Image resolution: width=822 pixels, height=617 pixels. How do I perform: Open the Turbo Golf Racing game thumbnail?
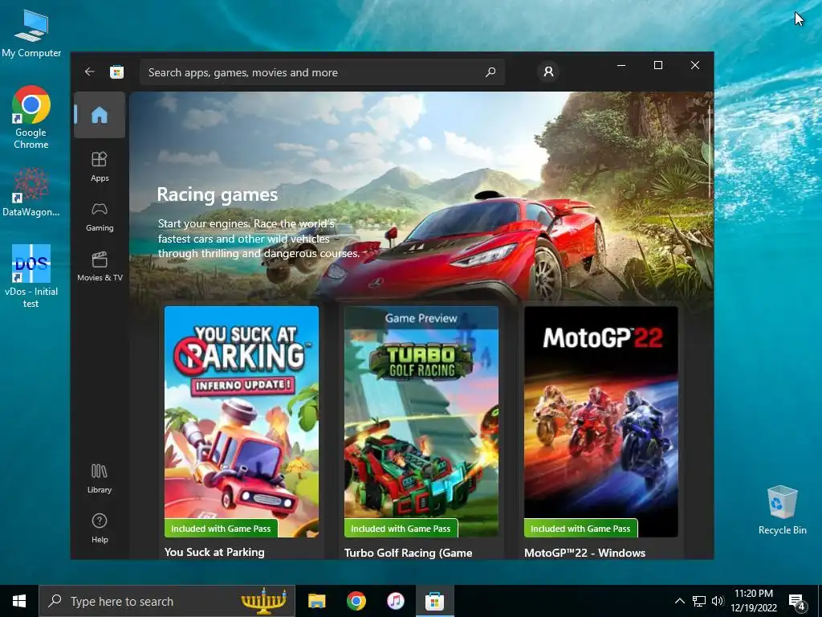coord(421,422)
